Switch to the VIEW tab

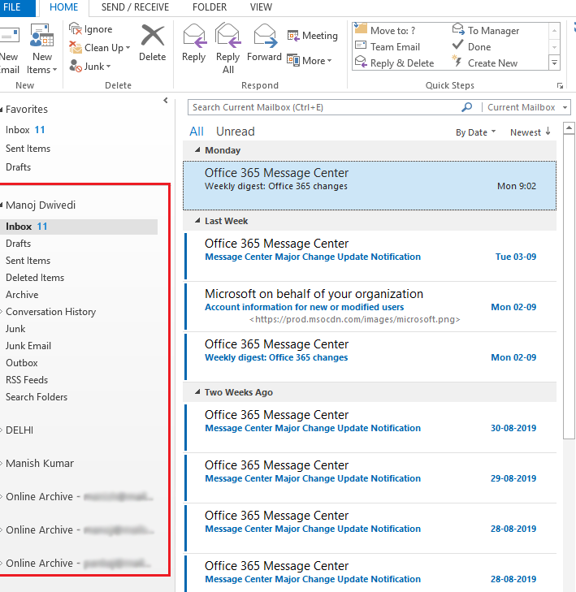(x=261, y=7)
